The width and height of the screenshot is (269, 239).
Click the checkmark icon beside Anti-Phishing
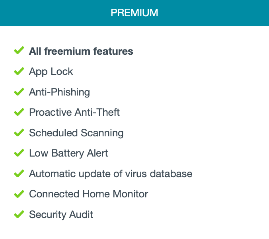[x=19, y=92]
